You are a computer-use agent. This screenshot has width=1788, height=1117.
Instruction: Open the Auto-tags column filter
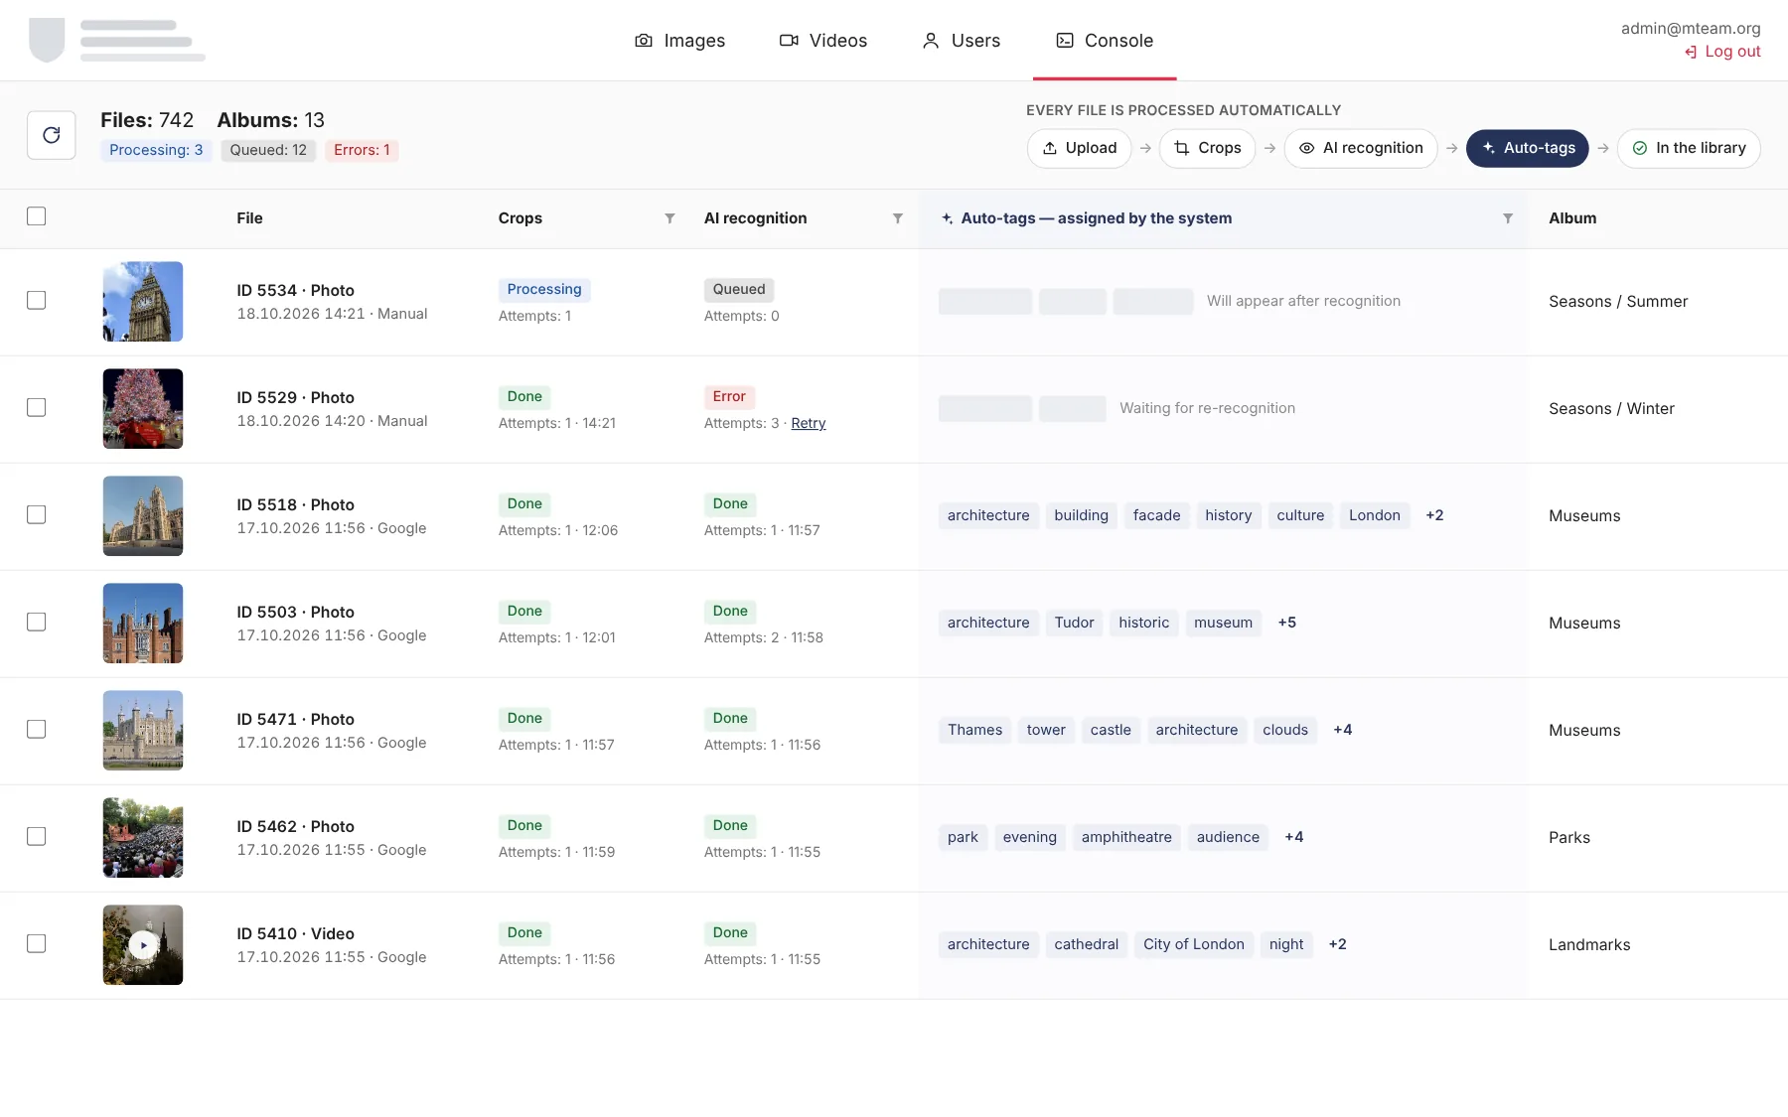(x=1507, y=218)
